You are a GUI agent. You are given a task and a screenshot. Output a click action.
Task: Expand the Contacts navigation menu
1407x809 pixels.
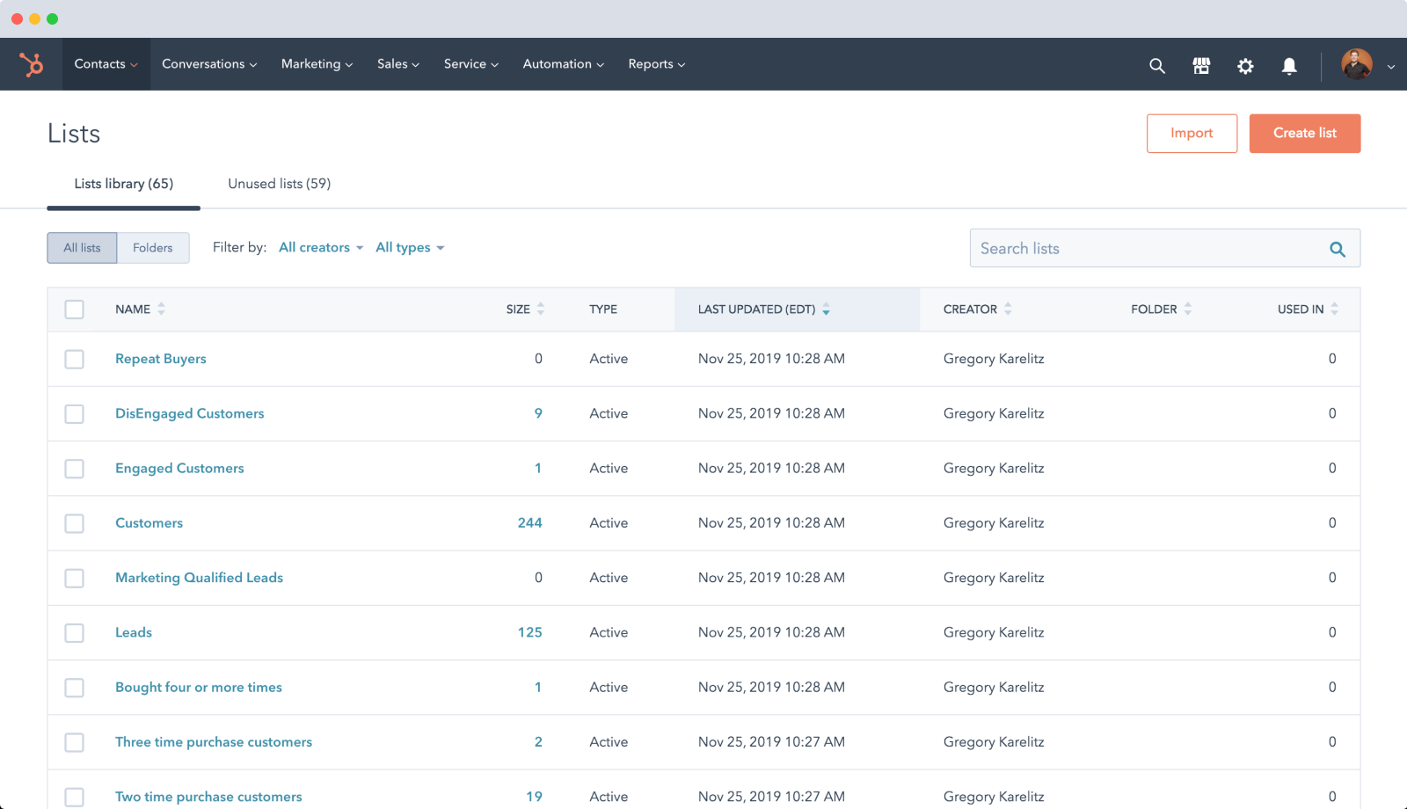[106, 64]
